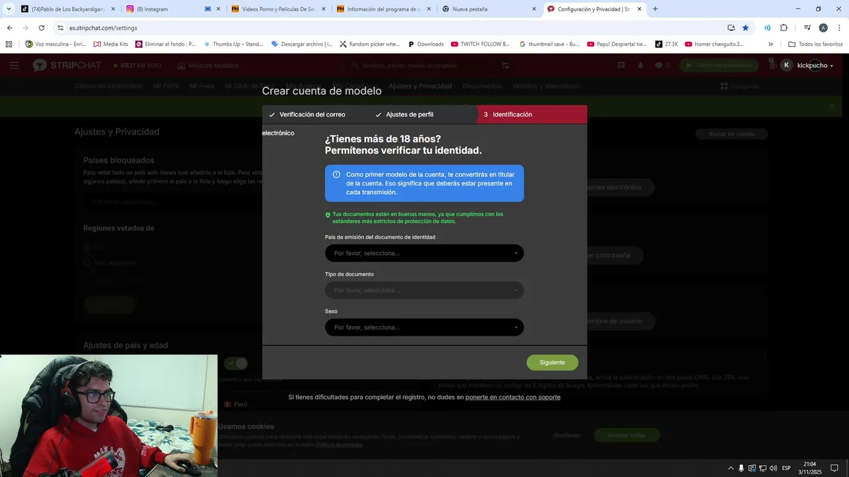Screen dimensions: 849x477
Task: Open Media Kits bookmark
Action: (110, 44)
